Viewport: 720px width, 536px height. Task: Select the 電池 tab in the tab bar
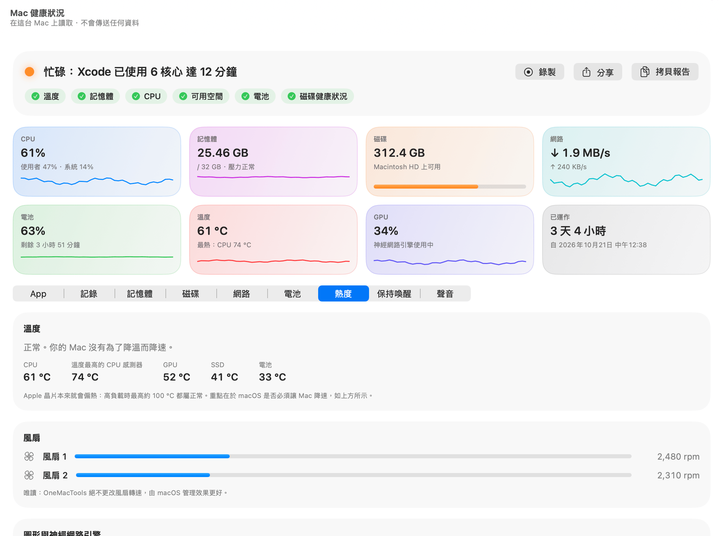pyautogui.click(x=293, y=294)
